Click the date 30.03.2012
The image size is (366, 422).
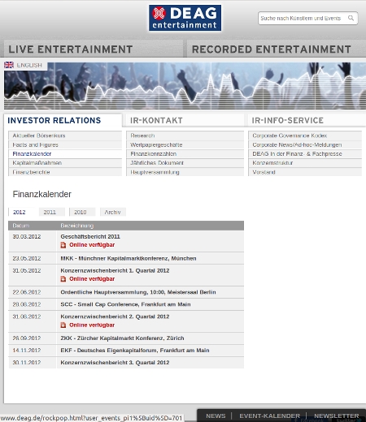(x=27, y=236)
